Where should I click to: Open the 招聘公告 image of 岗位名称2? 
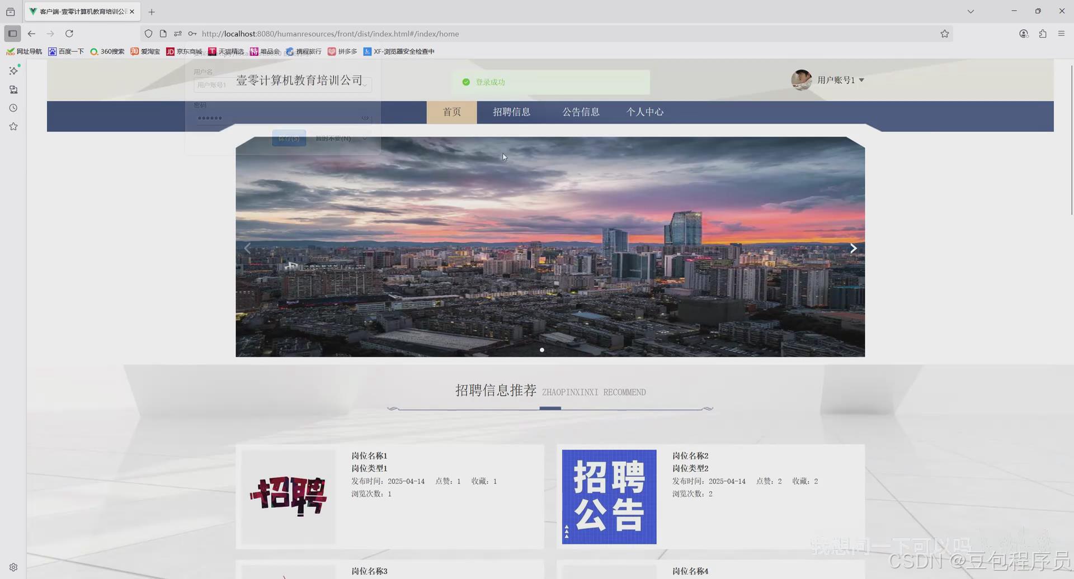coord(609,496)
